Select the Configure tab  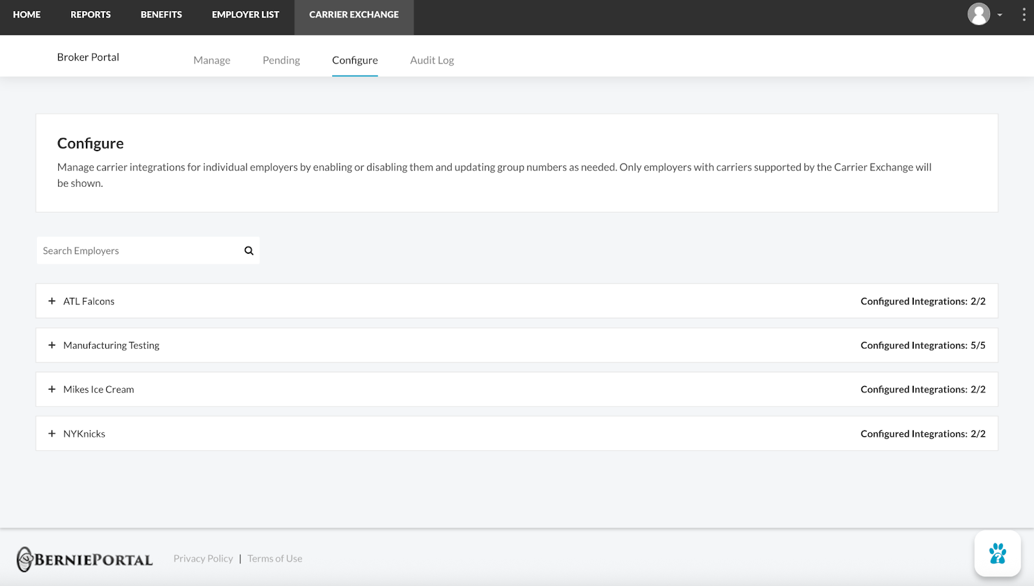(x=355, y=60)
